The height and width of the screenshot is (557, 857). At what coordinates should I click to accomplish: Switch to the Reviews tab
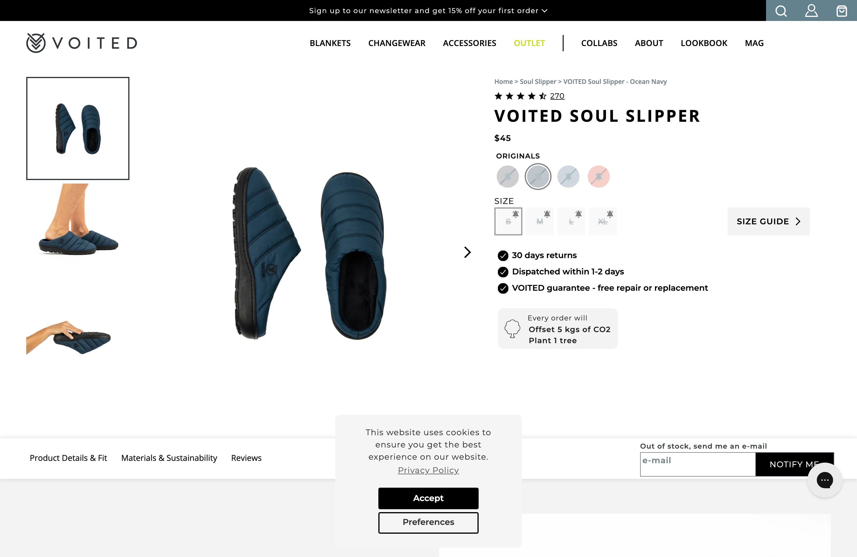246,458
